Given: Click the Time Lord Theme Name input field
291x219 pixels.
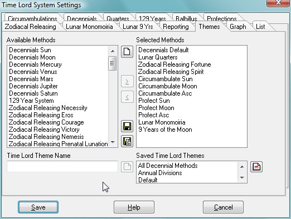Looking at the screenshot, I should (x=62, y=166).
